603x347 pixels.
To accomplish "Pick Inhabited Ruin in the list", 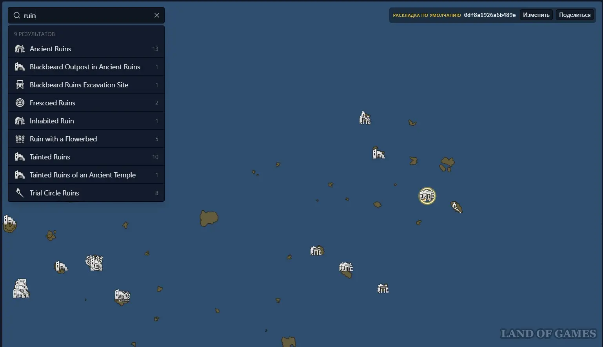I will tap(86, 121).
